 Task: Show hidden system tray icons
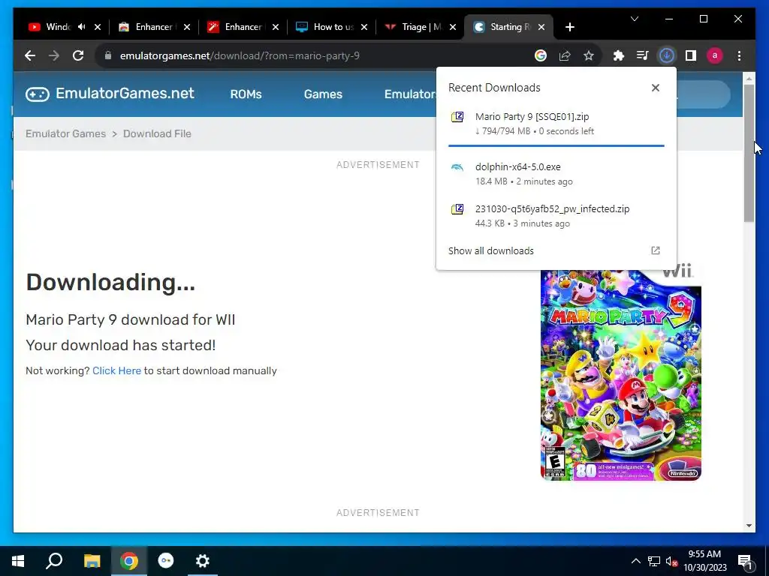635,561
